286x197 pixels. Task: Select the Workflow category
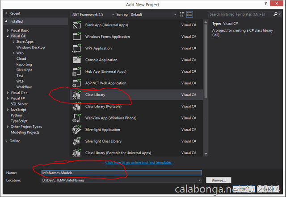24,87
